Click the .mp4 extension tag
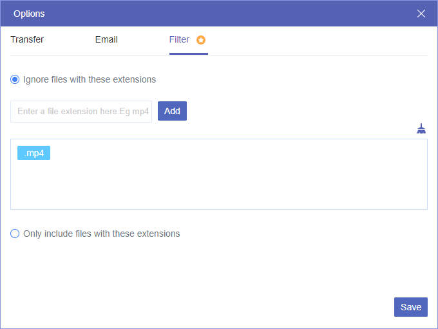The image size is (438, 329). (33, 154)
